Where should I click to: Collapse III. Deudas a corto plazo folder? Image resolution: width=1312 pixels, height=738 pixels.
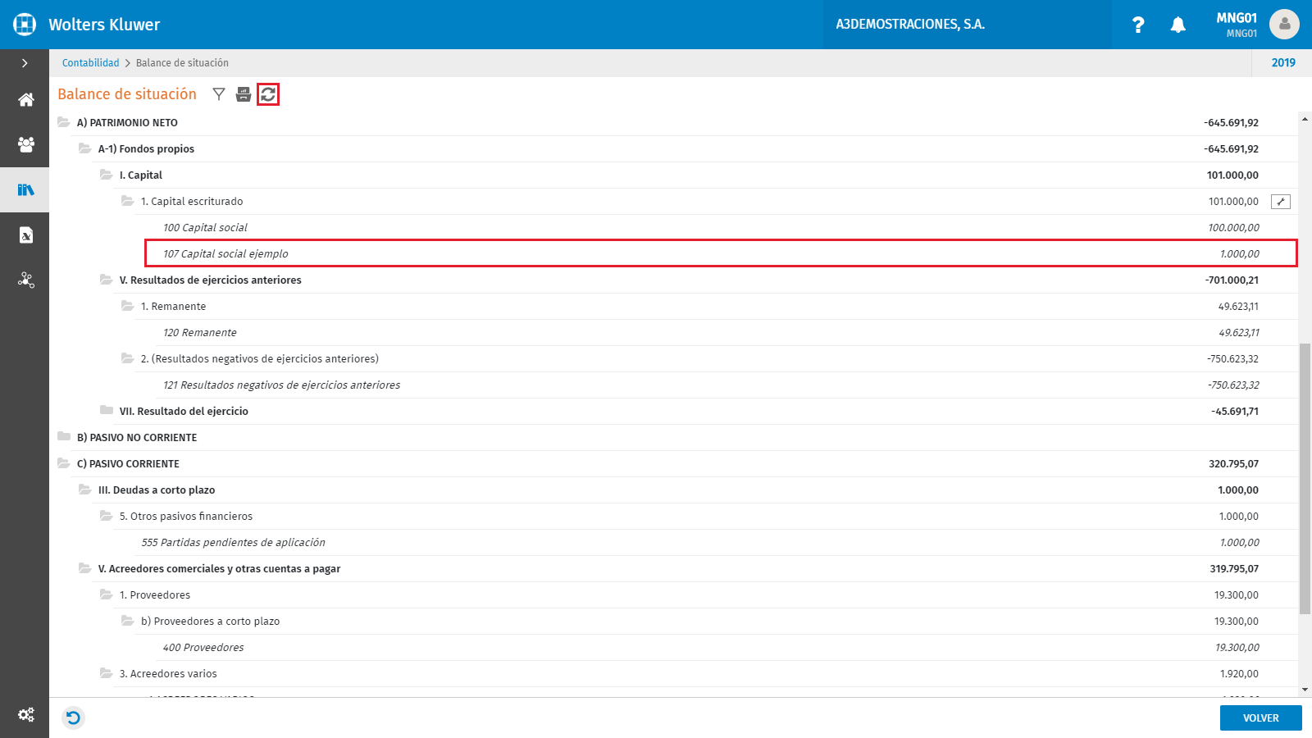point(85,490)
